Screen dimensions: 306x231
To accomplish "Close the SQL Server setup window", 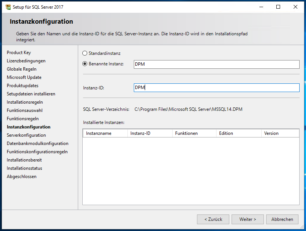I will [295, 7].
